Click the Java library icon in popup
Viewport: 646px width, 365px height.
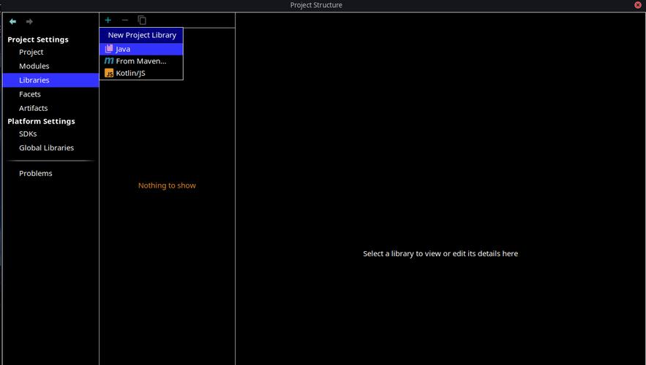coord(109,48)
